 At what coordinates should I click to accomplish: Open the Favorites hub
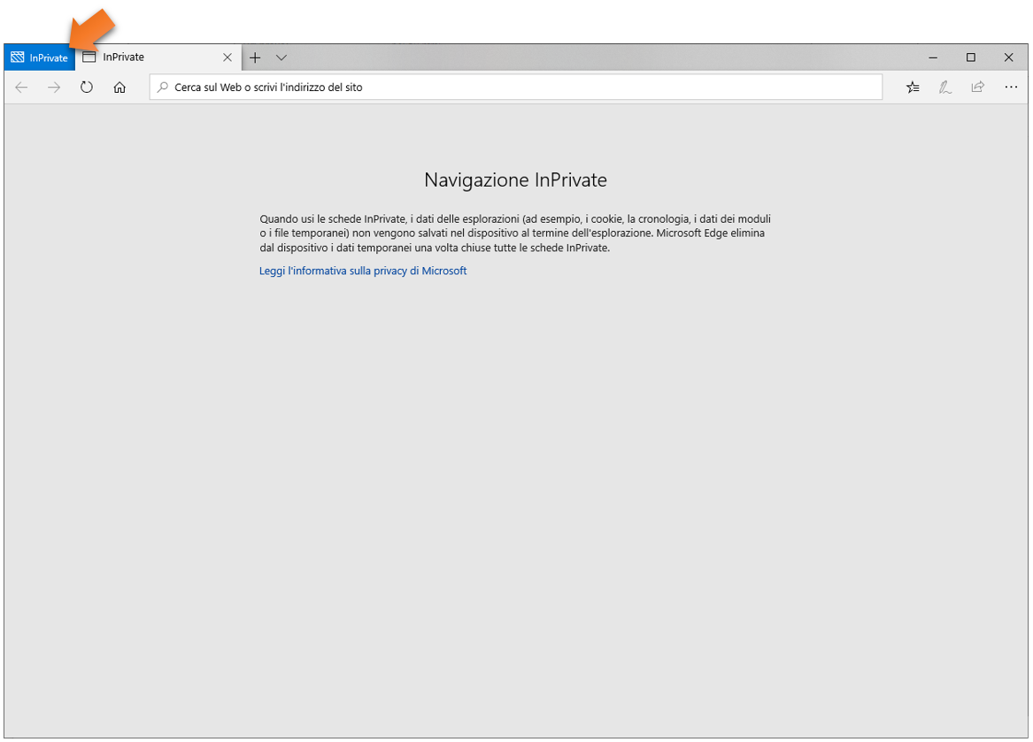pyautogui.click(x=913, y=88)
